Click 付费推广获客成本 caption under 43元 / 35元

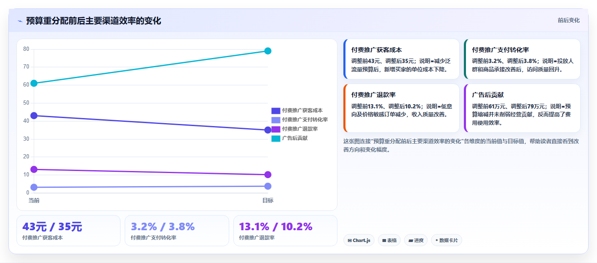tap(43, 238)
